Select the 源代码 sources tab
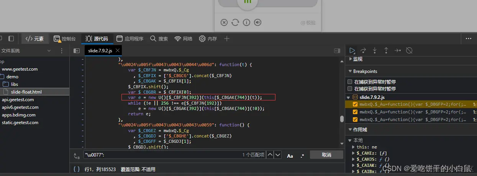477x176 pixels. tap(97, 39)
